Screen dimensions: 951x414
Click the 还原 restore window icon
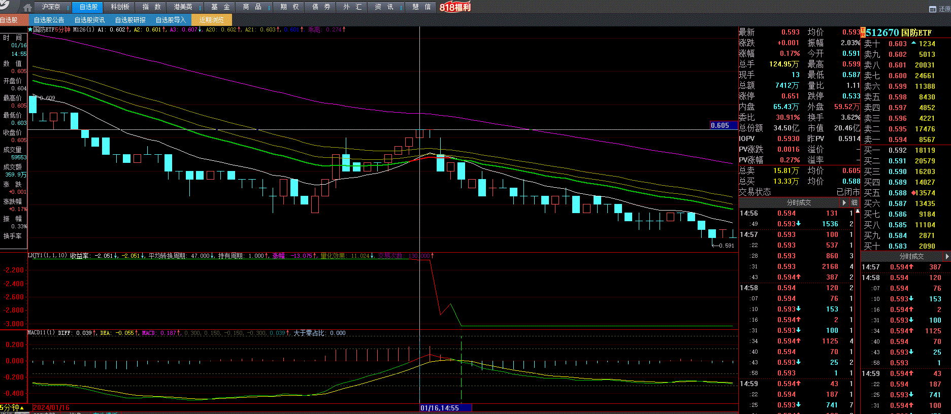click(x=932, y=9)
